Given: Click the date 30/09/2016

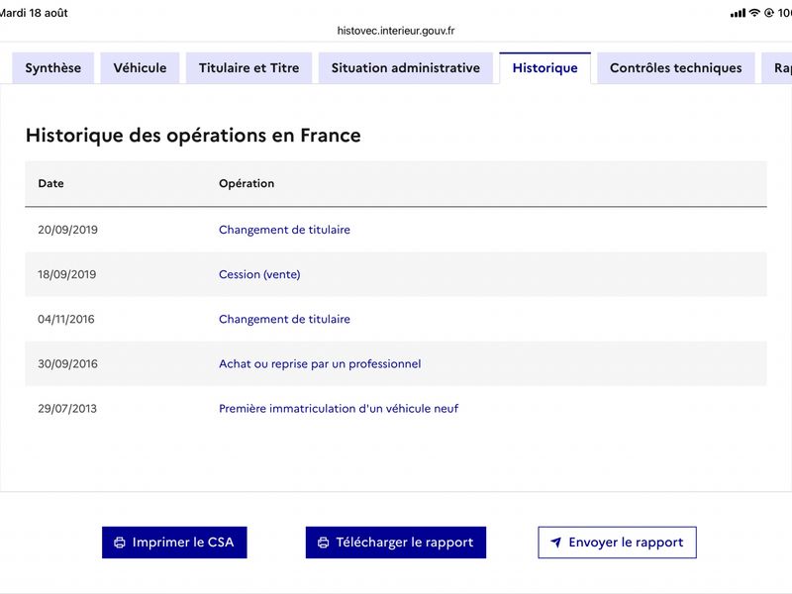Looking at the screenshot, I should tap(67, 363).
